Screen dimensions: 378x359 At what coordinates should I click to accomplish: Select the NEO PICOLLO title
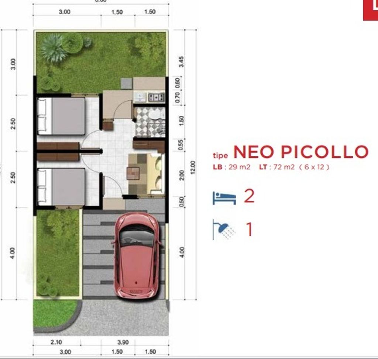(301, 152)
